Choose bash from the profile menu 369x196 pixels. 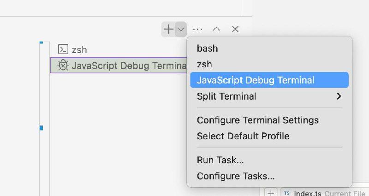coord(208,48)
